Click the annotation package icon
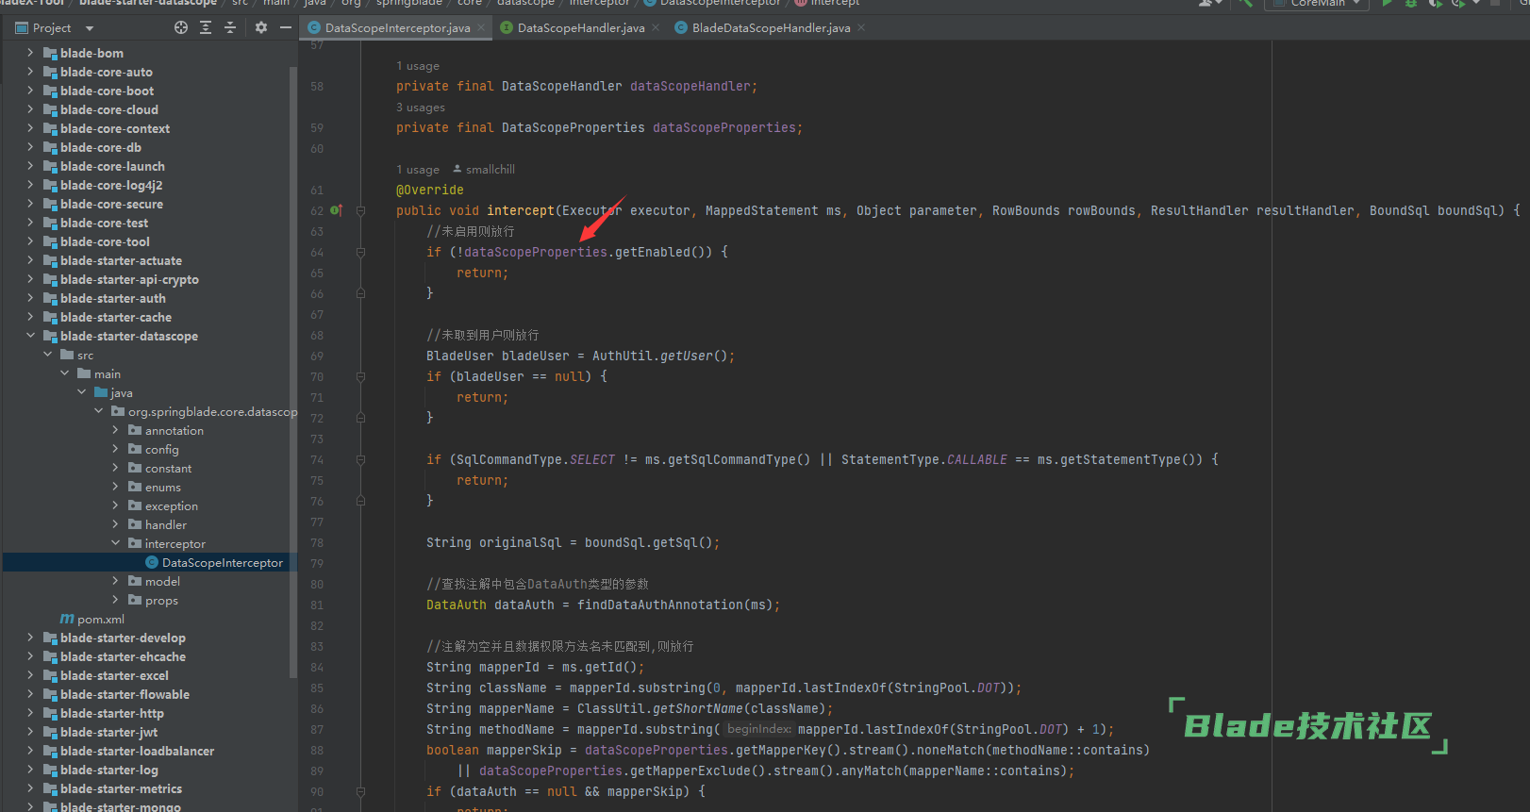 point(135,430)
